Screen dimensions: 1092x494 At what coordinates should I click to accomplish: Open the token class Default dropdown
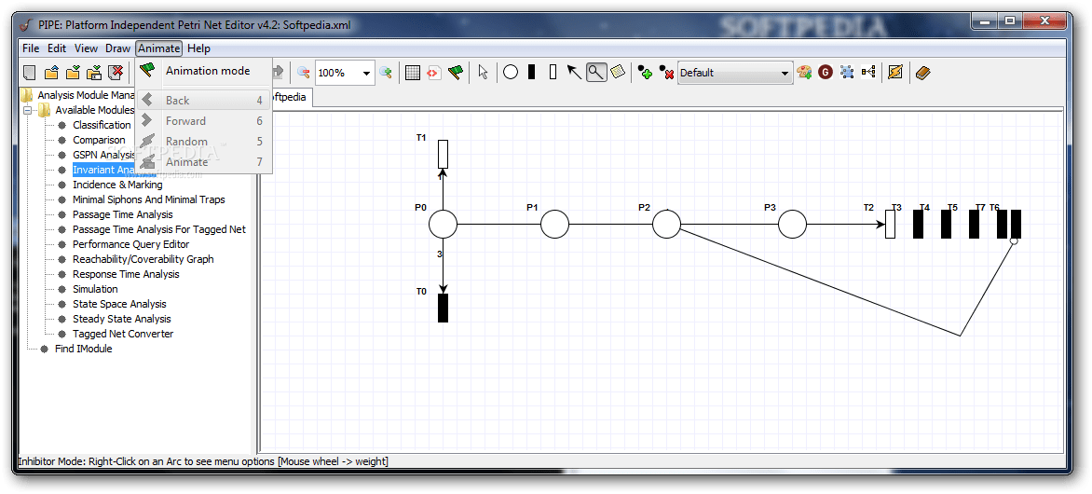coord(735,73)
